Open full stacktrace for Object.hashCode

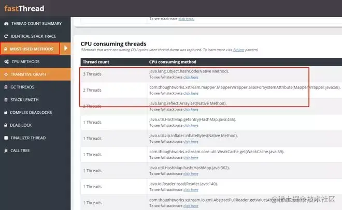tap(191, 77)
